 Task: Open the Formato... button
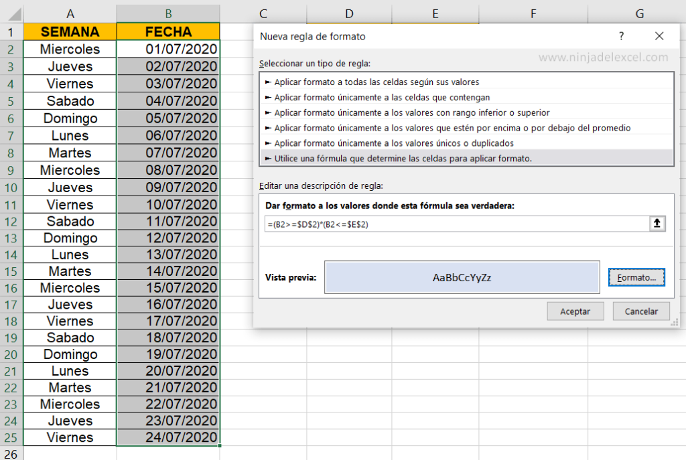(636, 278)
